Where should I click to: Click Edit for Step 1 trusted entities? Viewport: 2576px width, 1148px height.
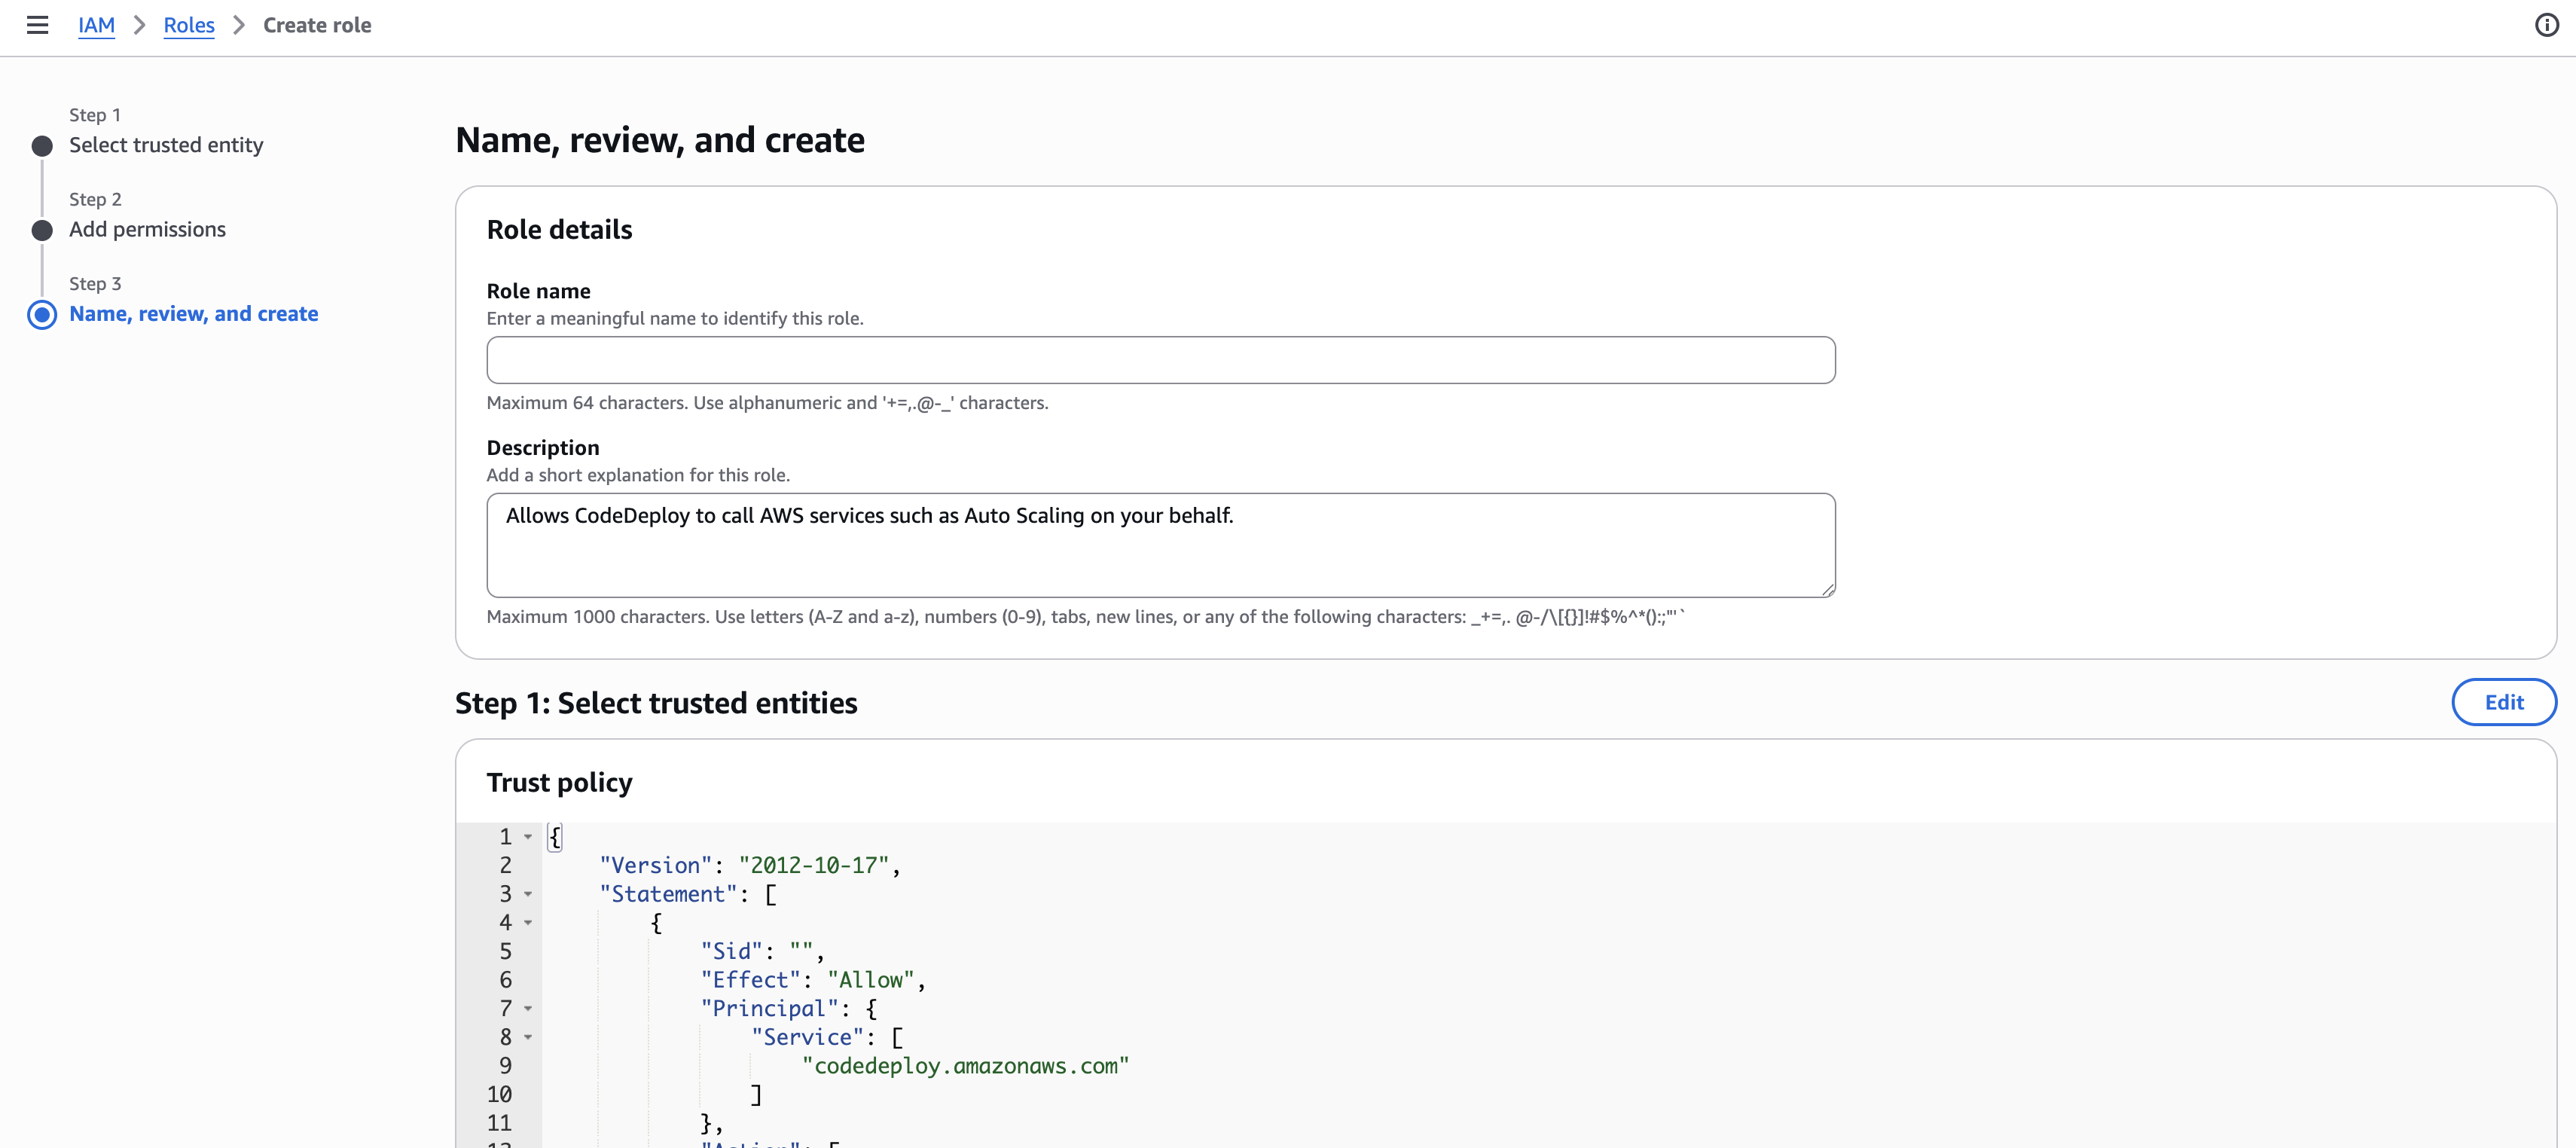(2503, 702)
